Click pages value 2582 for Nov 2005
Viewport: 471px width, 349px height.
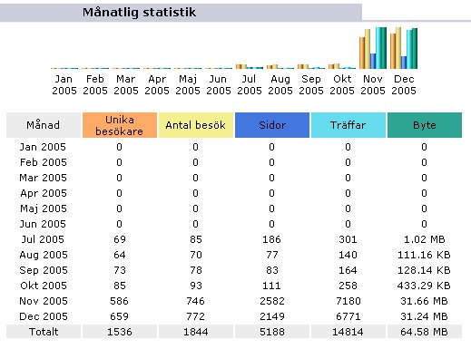272,301
